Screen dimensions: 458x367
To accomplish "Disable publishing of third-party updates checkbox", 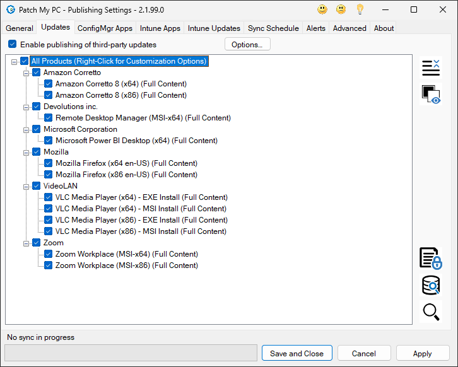I will (12, 45).
